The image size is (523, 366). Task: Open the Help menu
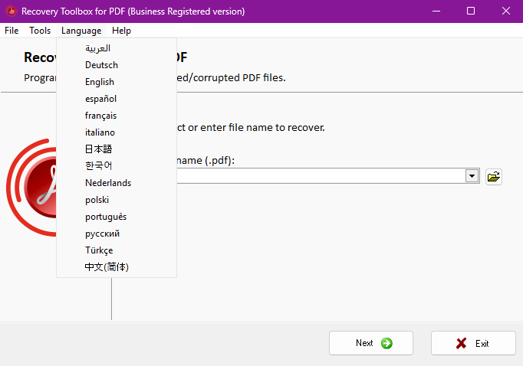click(x=121, y=31)
